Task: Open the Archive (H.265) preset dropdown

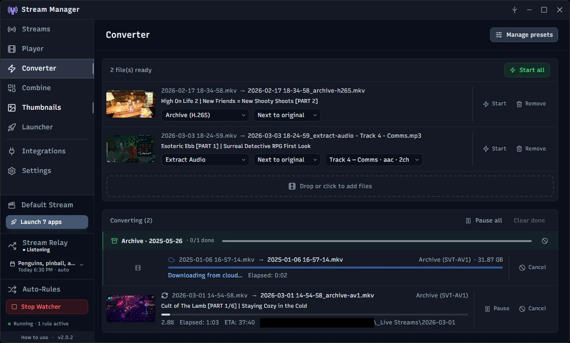Action: (205, 115)
